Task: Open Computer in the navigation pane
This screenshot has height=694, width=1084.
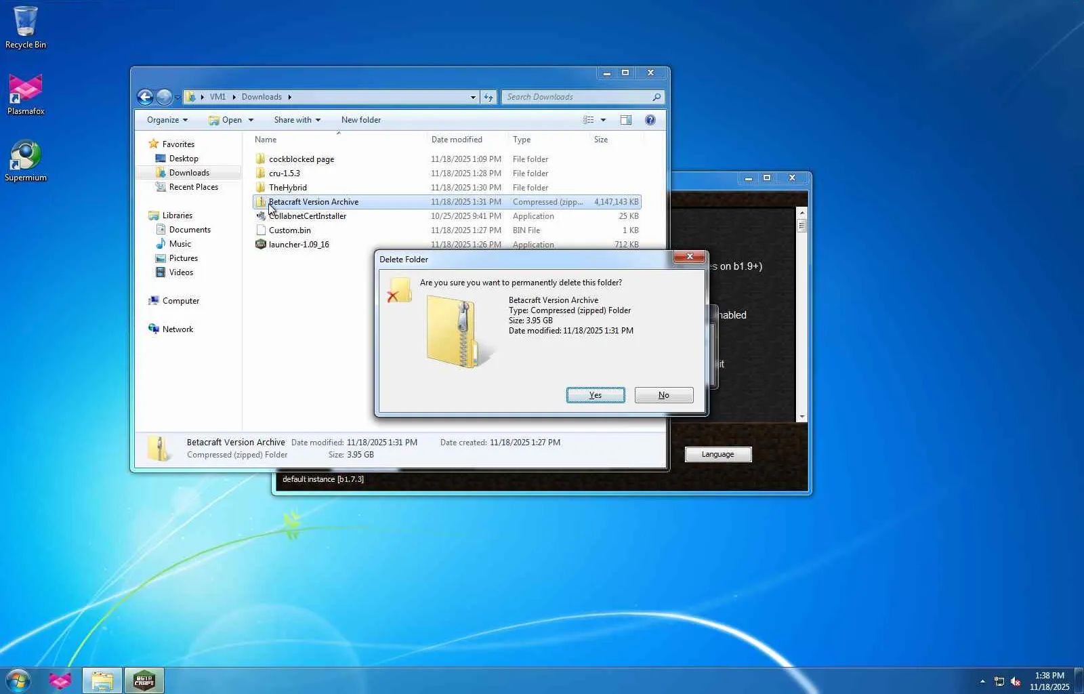Action: pos(181,301)
